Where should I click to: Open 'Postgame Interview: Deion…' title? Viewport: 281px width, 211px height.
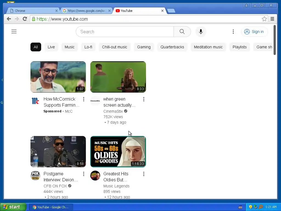coord(61,177)
